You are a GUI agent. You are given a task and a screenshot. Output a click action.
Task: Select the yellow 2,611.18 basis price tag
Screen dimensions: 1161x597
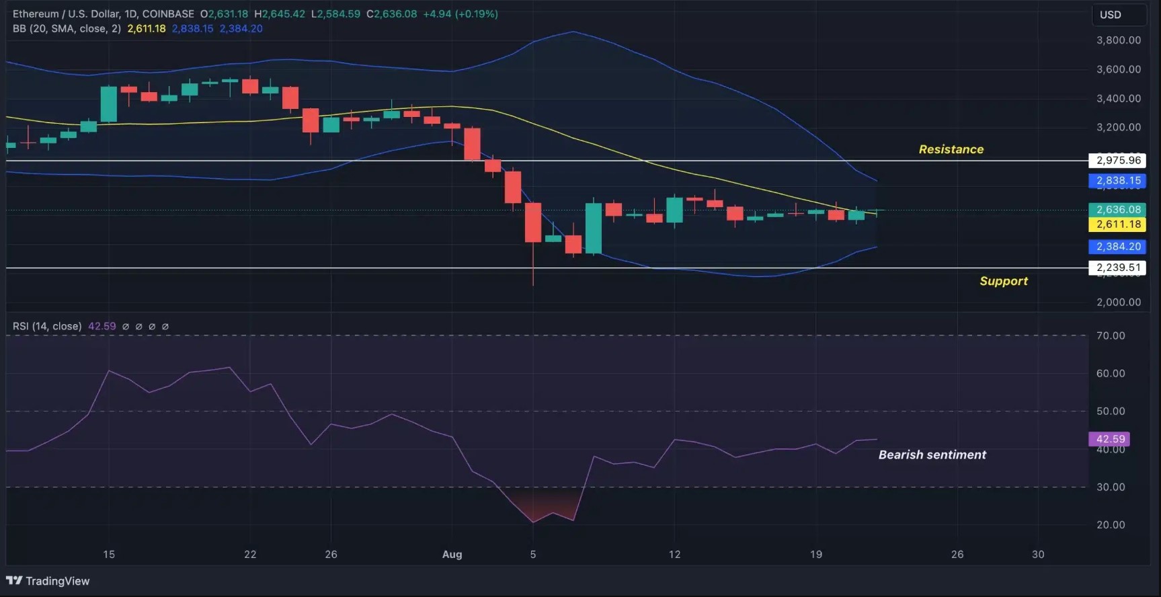coord(1117,225)
